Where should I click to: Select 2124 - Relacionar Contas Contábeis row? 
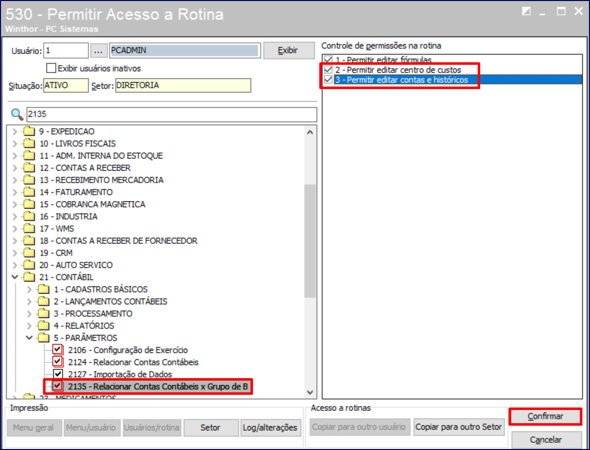pyautogui.click(x=133, y=362)
